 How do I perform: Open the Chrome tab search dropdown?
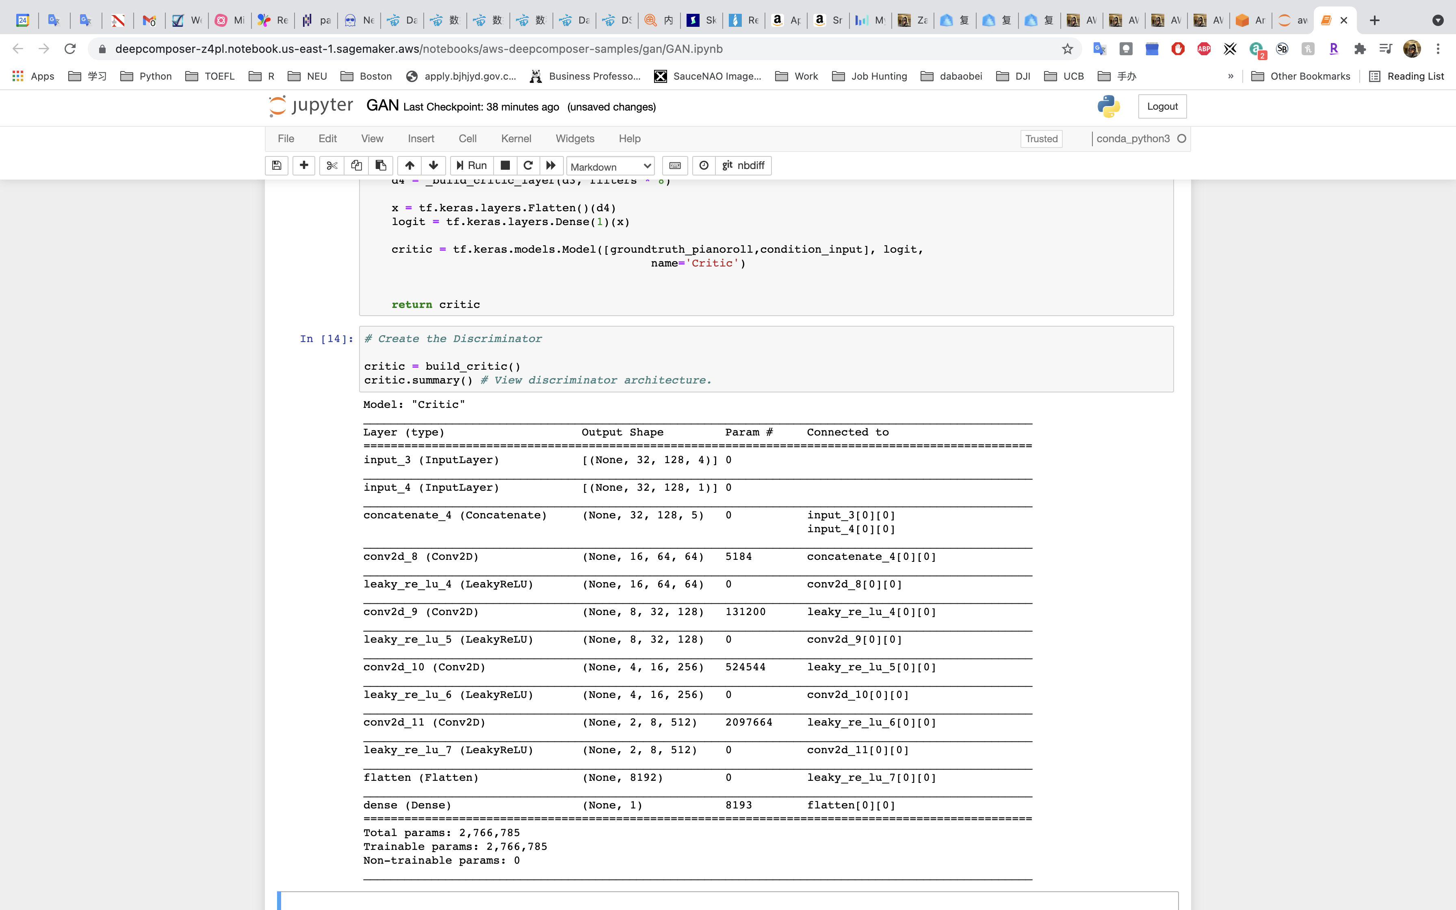[x=1437, y=20]
